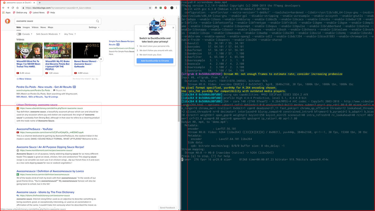Dismiss the Switch to DuckDuckGo popup

(x=173, y=28)
